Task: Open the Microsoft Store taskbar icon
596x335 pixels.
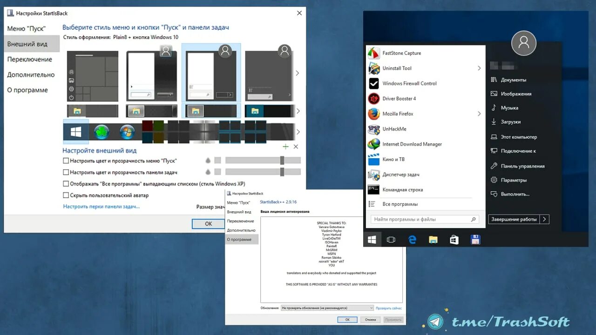Action: tap(454, 240)
